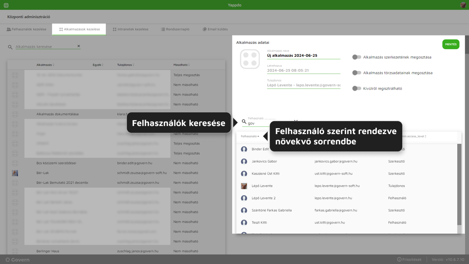Click the Govern logo in the footer

point(17,260)
